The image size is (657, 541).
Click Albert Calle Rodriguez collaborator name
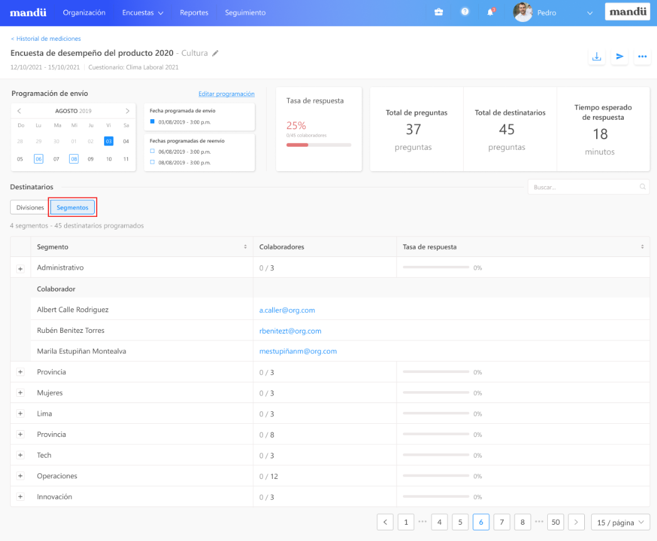tap(73, 310)
